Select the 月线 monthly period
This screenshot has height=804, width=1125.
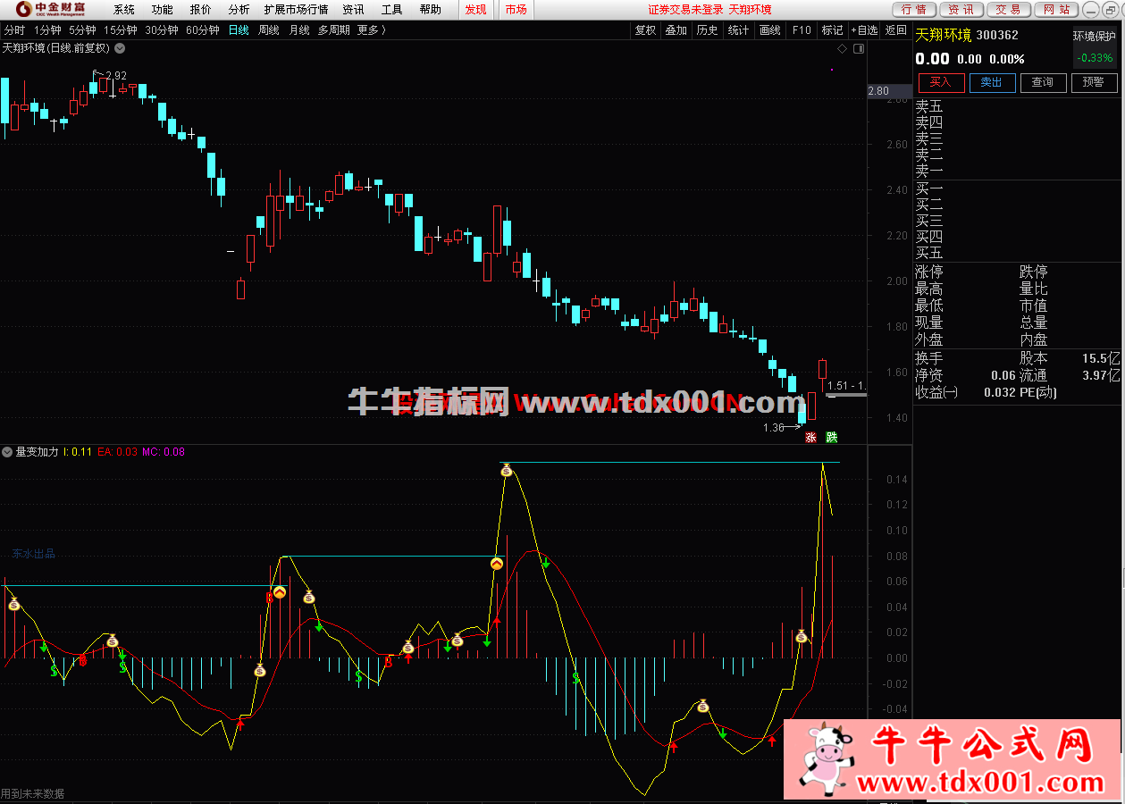tap(298, 29)
